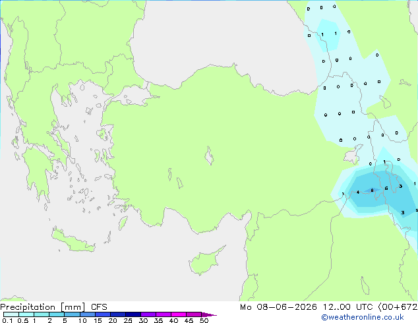Image resolution: width=418 pixels, height=323 pixels.
Task: Click the '20' legend label
Action: coord(113,320)
